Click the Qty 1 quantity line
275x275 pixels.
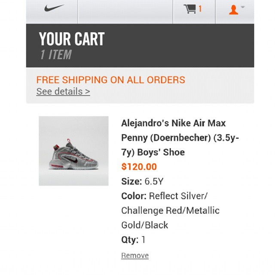[x=133, y=240]
